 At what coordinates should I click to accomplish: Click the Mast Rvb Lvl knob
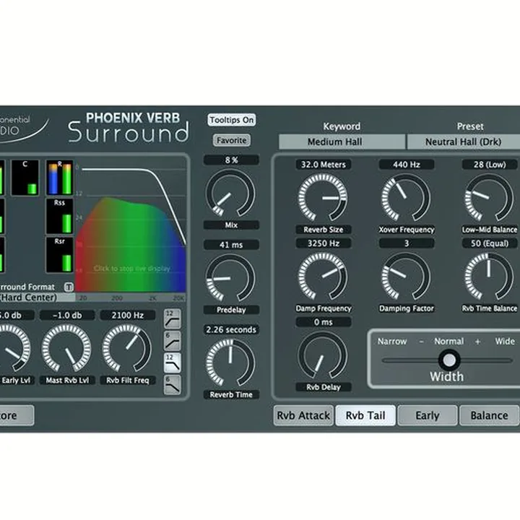tap(66, 348)
